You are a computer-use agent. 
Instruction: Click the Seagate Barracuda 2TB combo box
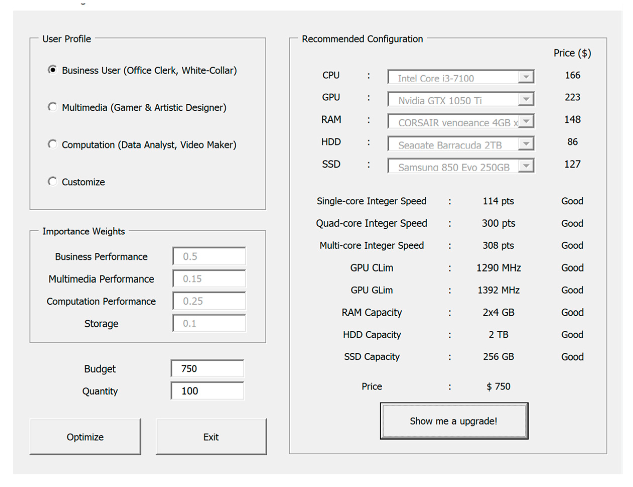click(x=453, y=144)
